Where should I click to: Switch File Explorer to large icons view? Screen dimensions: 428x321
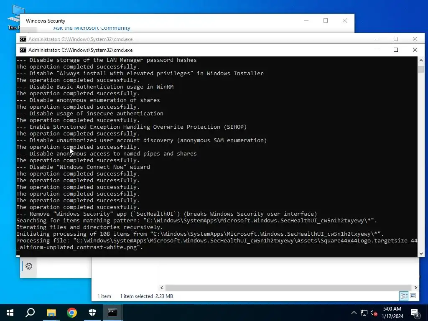pos(413,296)
